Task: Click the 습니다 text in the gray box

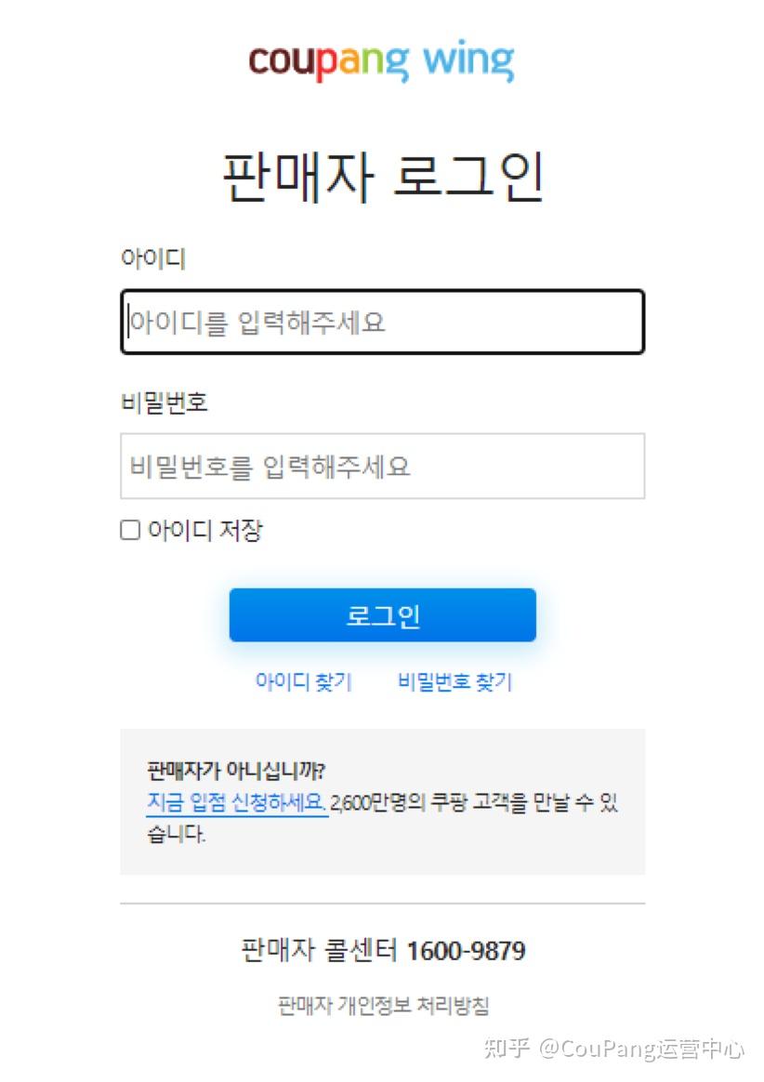Action: click(x=176, y=834)
